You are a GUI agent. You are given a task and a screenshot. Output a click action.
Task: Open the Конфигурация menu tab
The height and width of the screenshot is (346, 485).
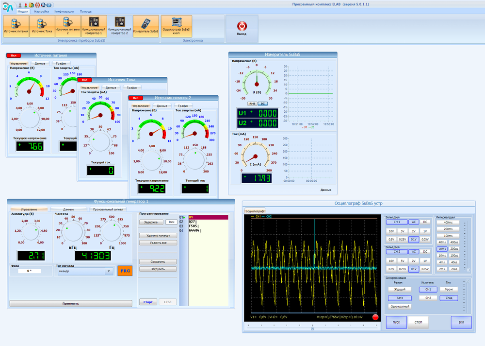click(64, 11)
